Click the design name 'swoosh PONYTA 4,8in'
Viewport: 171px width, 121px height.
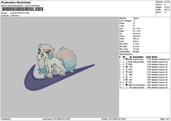pyautogui.click(x=20, y=13)
